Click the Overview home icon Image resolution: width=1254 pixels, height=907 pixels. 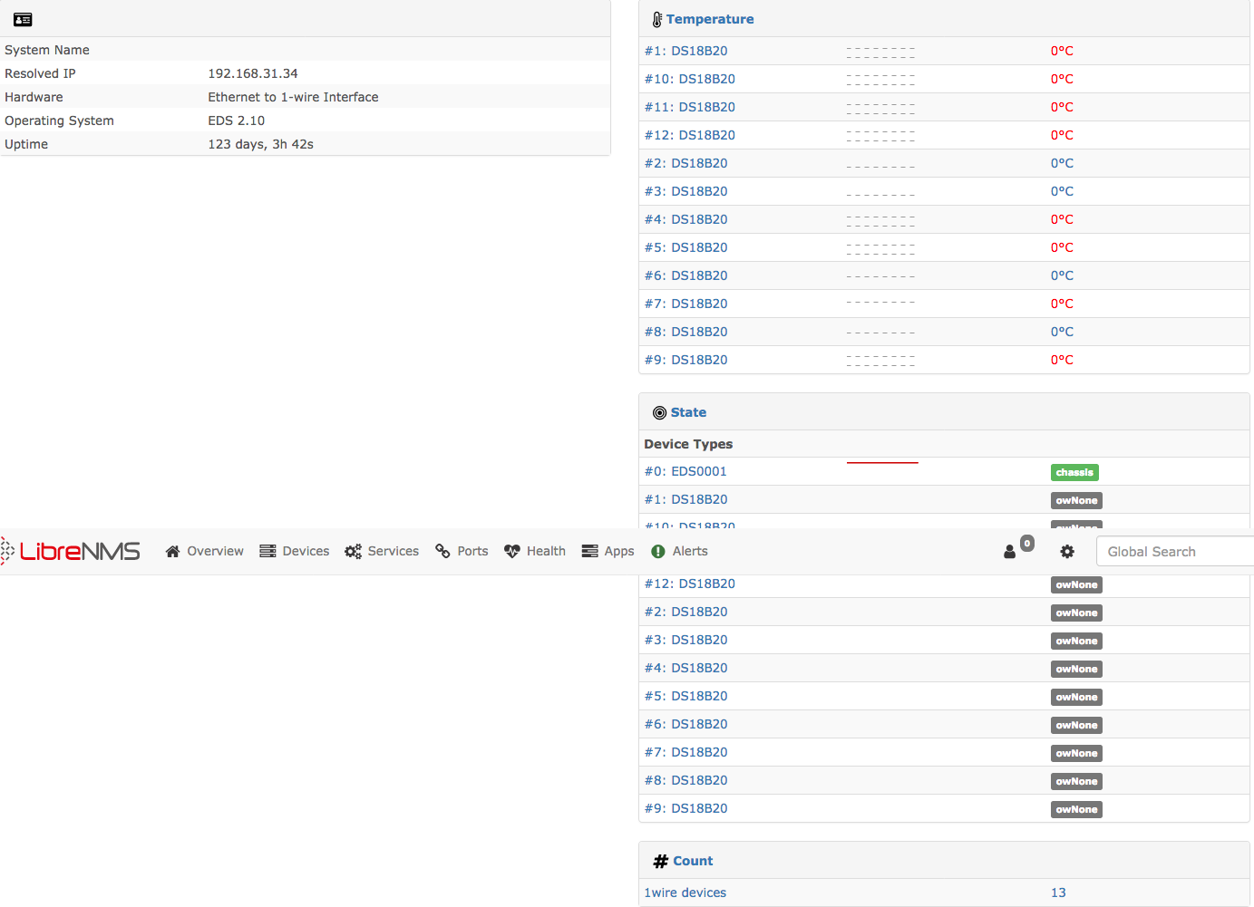pos(203,551)
